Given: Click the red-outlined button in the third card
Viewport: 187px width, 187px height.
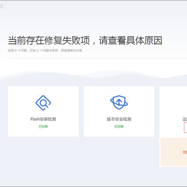Looking at the screenshot, I should coord(185,128).
